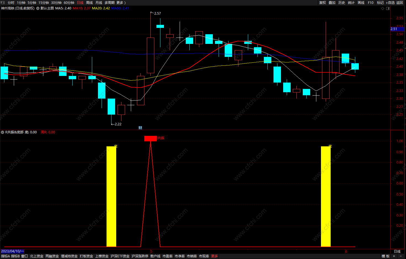The width and height of the screenshot is (406, 259).
Task: Expand the R共振&底部 indicator dropdown arrow
Action: [3, 132]
